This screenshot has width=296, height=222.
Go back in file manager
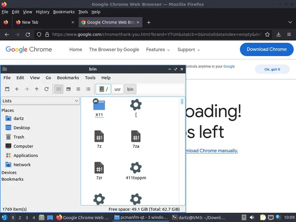[17, 89]
